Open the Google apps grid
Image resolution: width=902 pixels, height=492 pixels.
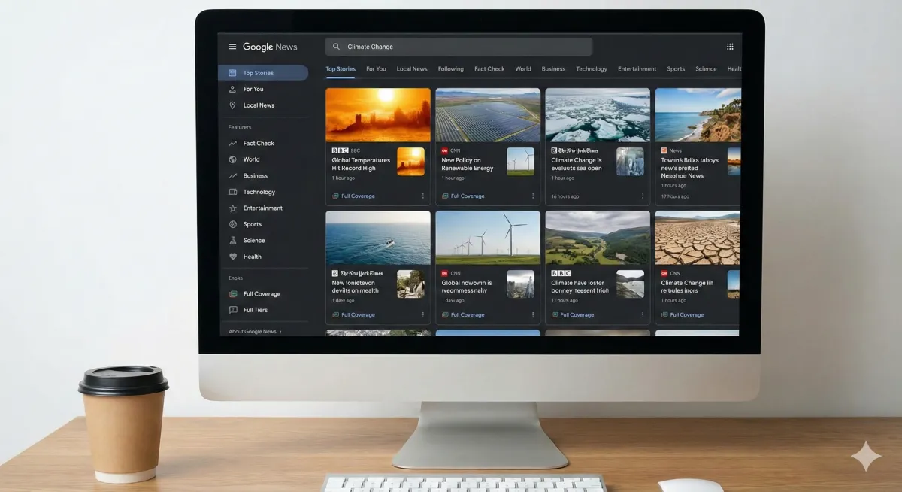pyautogui.click(x=730, y=47)
